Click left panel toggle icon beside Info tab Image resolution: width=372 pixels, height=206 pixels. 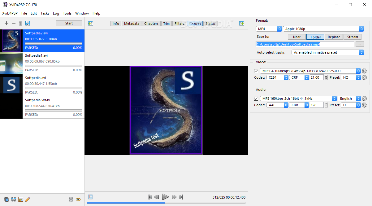click(x=90, y=23)
